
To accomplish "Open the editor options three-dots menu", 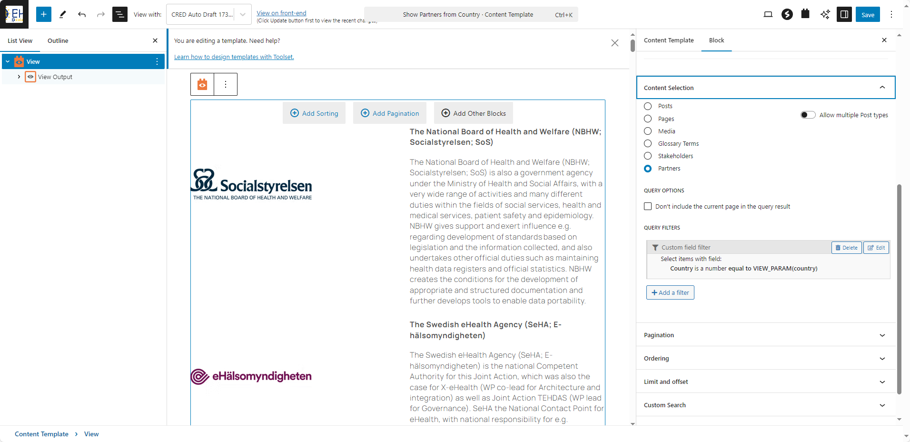I will [891, 14].
